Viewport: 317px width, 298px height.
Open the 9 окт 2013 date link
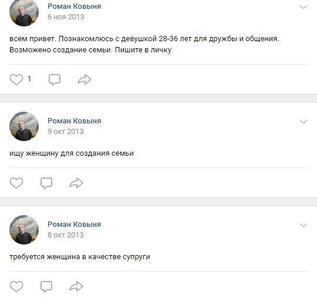[x=66, y=132]
